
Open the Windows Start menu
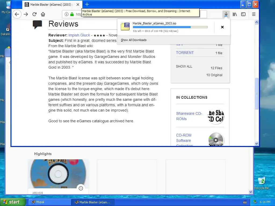tap(13, 202)
